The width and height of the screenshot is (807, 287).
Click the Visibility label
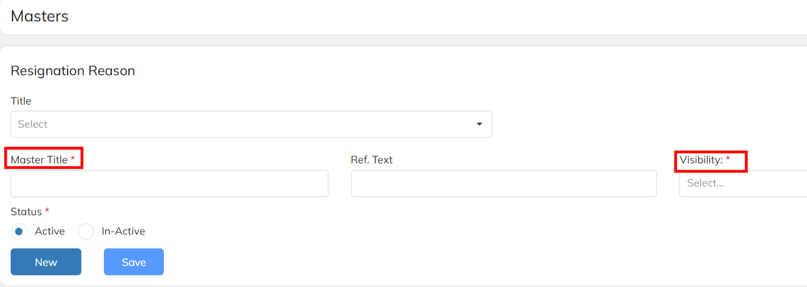(x=701, y=160)
